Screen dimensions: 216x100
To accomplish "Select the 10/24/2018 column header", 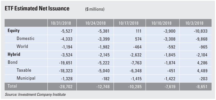I will tap(95, 23).
